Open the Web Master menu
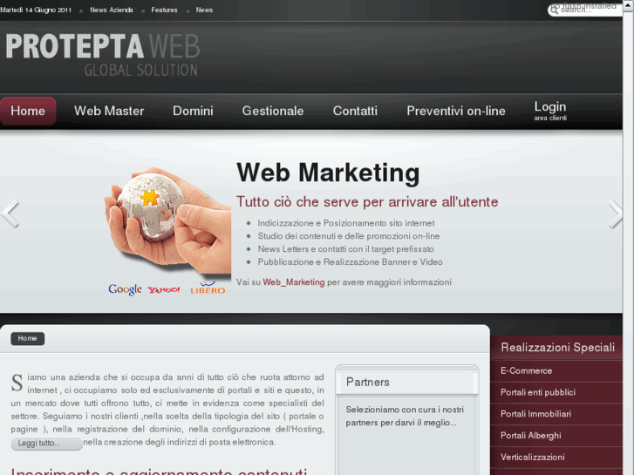 click(x=109, y=111)
